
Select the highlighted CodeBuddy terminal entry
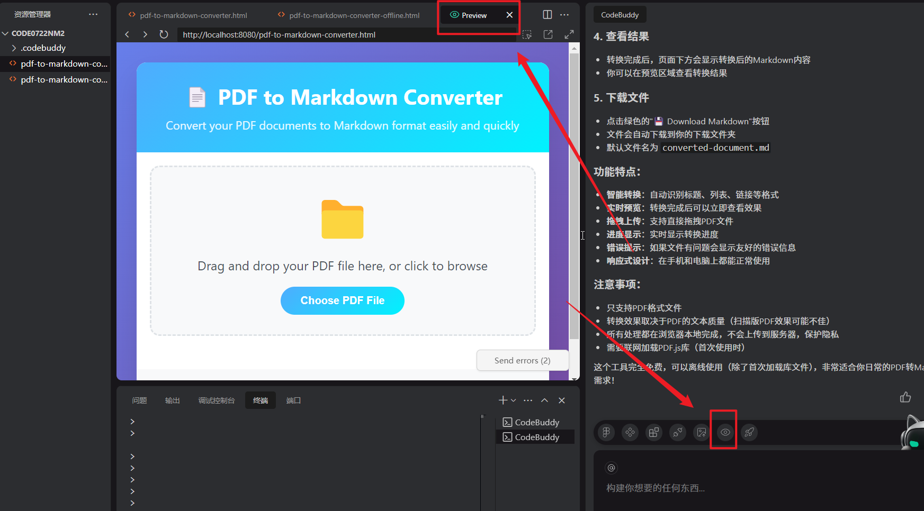click(x=535, y=437)
